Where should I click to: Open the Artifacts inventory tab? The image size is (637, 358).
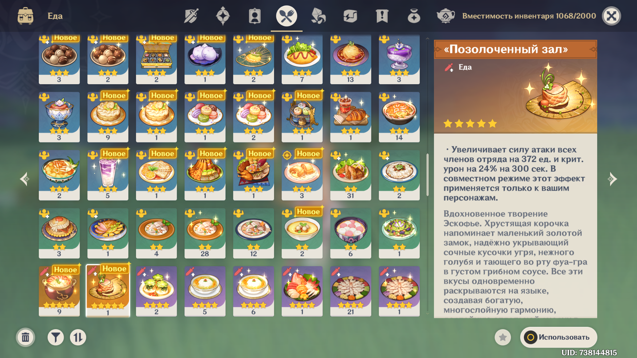click(x=223, y=16)
